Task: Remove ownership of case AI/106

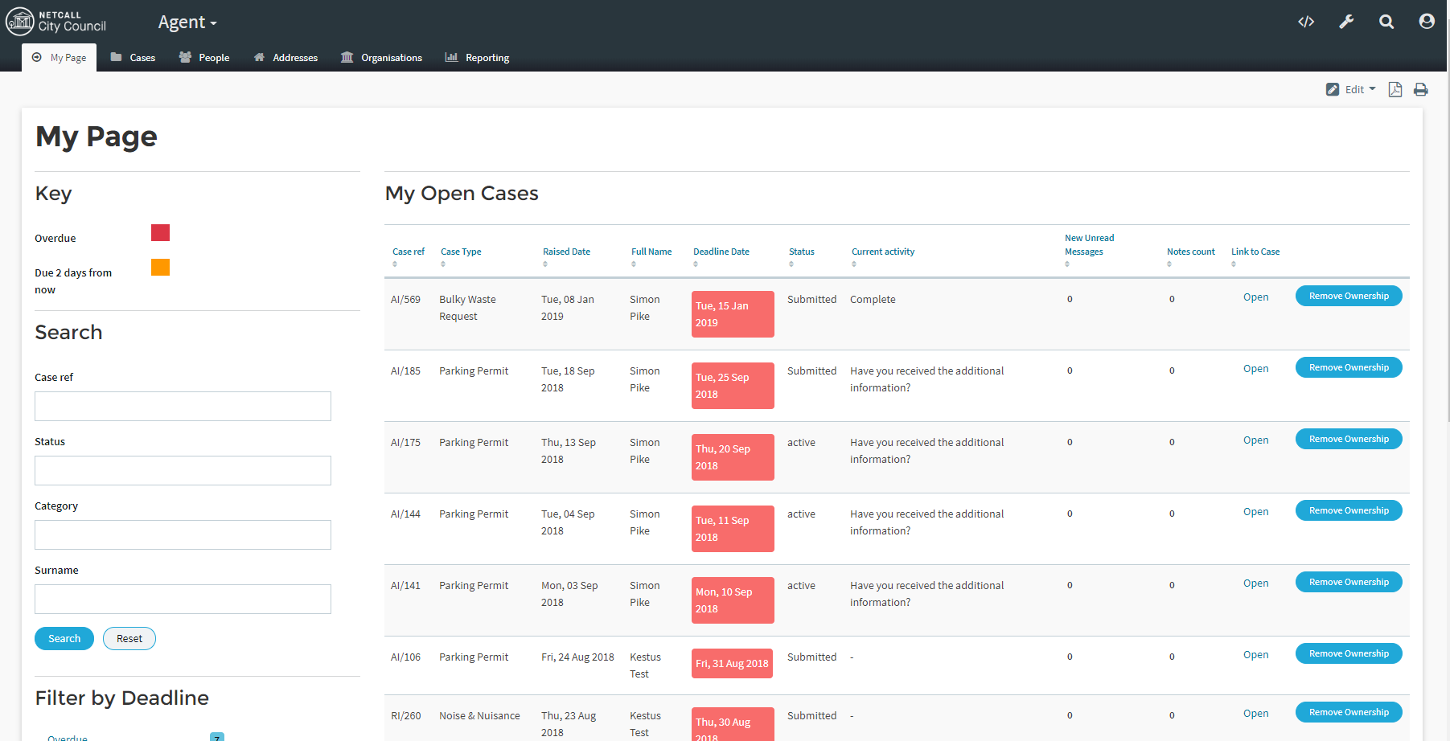Action: pos(1349,653)
